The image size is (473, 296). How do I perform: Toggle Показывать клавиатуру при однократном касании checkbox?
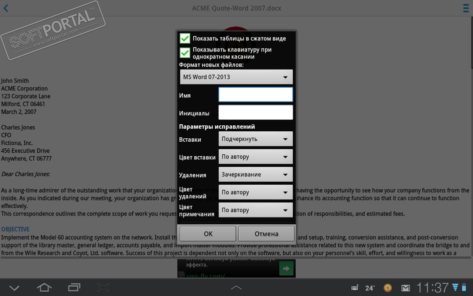click(185, 53)
